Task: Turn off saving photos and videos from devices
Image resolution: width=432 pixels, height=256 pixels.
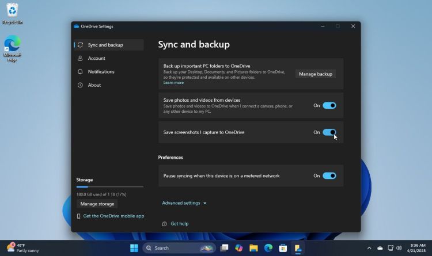Action: [329, 106]
